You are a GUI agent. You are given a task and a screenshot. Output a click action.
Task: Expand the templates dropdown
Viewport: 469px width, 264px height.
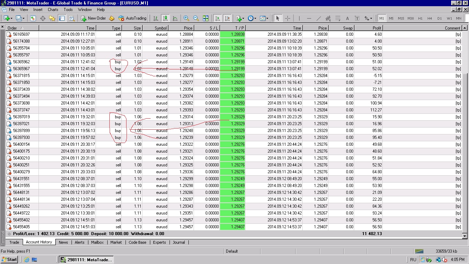(x=267, y=18)
